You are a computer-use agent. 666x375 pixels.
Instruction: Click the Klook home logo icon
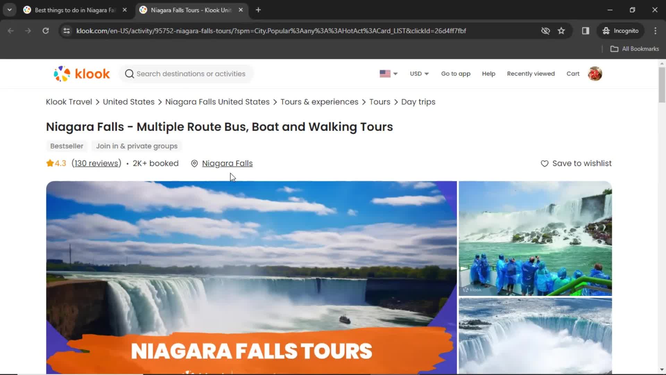click(82, 74)
